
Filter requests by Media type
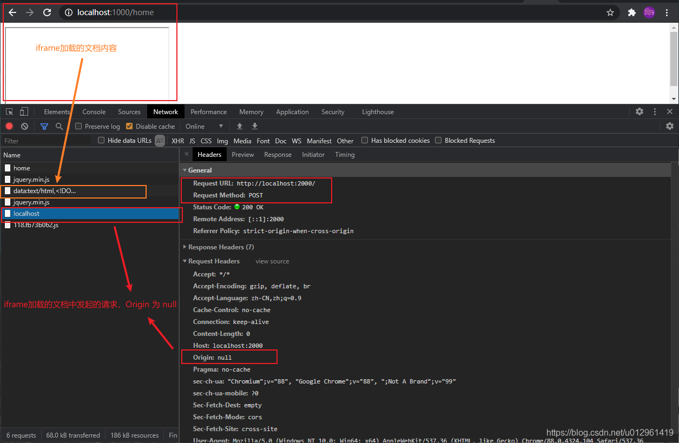(242, 141)
